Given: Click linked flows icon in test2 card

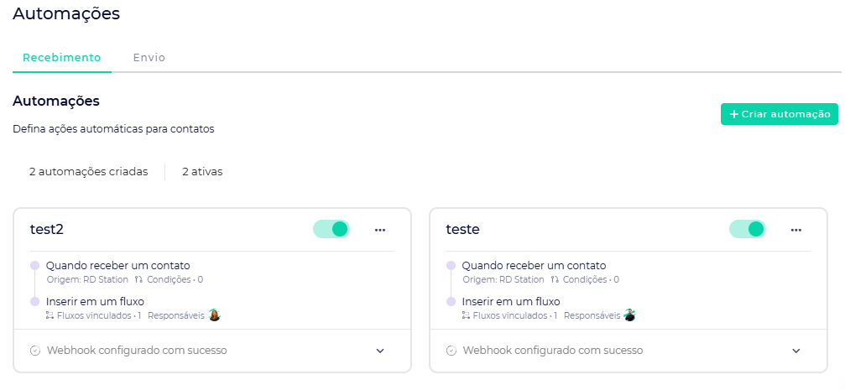Looking at the screenshot, I should [50, 316].
